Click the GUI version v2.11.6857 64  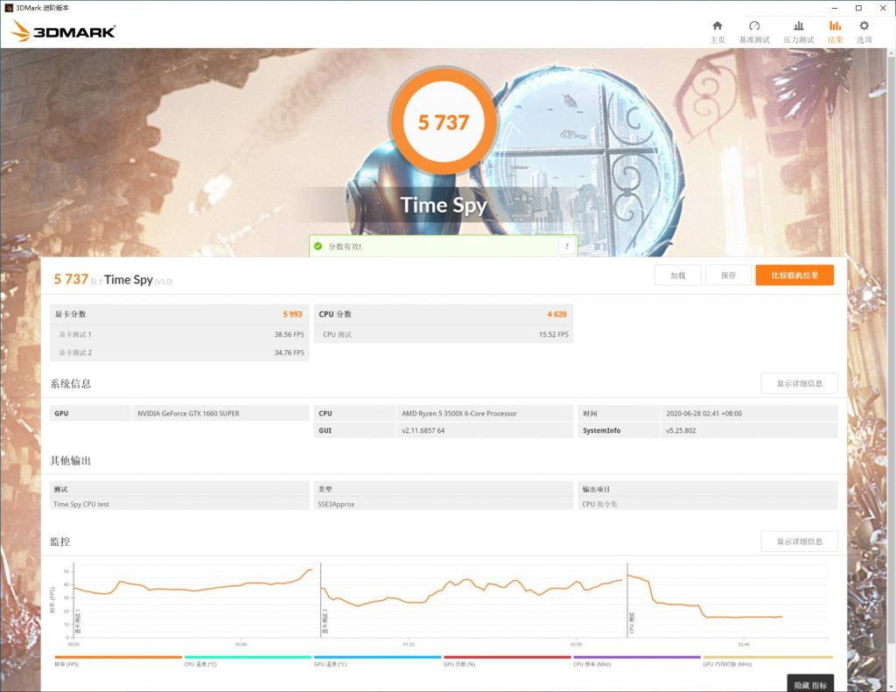[423, 430]
